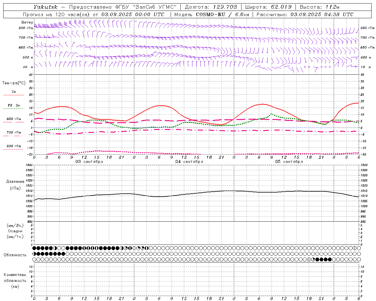Click the Рассчитано: 03.09.2025 04:38 UTC text

(305, 14)
